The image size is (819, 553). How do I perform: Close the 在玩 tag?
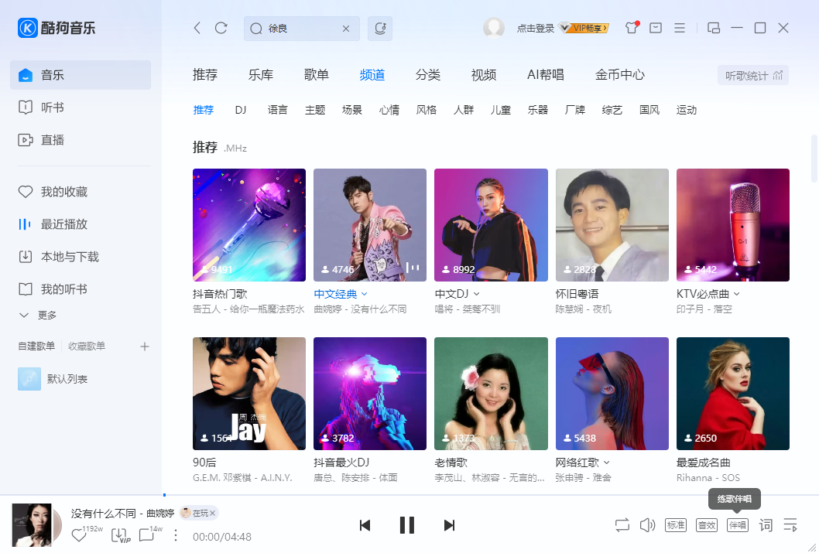click(213, 514)
